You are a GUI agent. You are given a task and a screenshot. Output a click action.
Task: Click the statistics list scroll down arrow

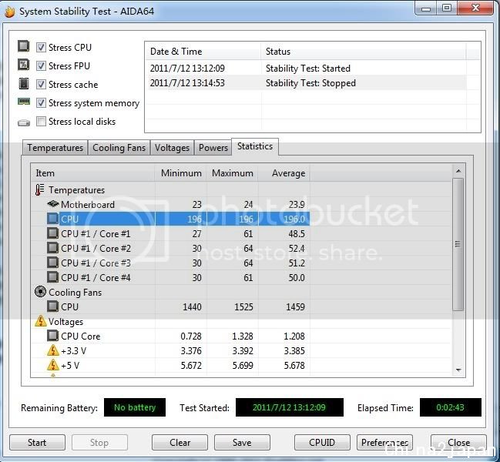pyautogui.click(x=458, y=370)
